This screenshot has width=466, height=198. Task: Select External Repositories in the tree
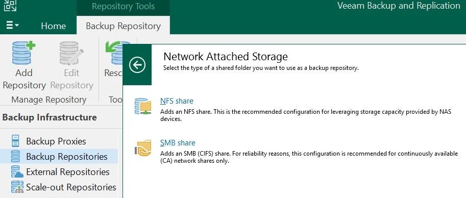click(68, 172)
